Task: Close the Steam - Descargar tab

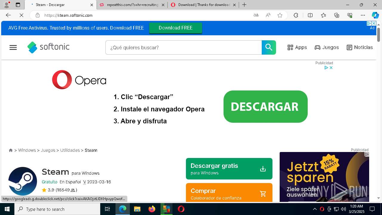Action: click(92, 5)
